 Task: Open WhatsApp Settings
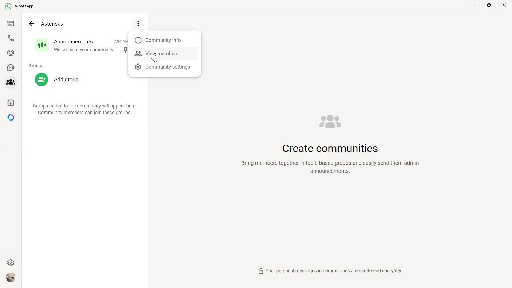coord(11,263)
